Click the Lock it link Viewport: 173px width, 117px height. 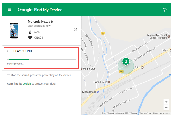click(27, 84)
